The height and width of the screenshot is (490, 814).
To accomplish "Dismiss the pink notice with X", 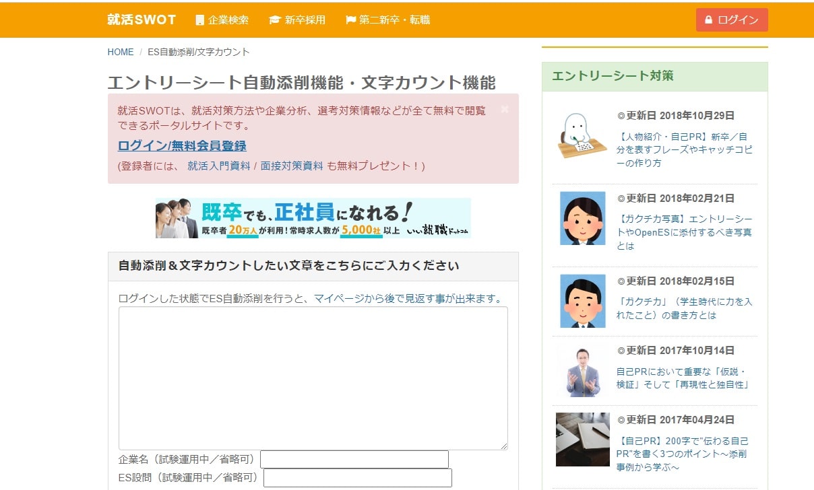I will [505, 109].
